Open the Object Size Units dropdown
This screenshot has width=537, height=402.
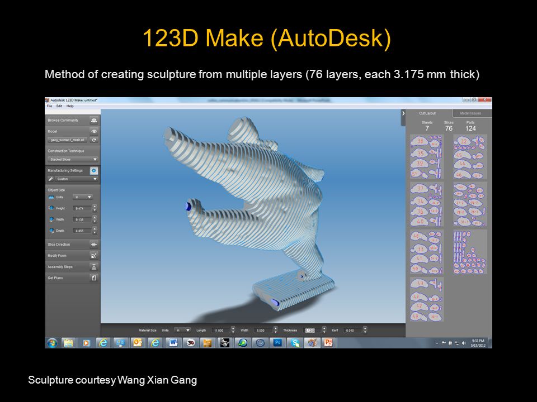coord(83,197)
